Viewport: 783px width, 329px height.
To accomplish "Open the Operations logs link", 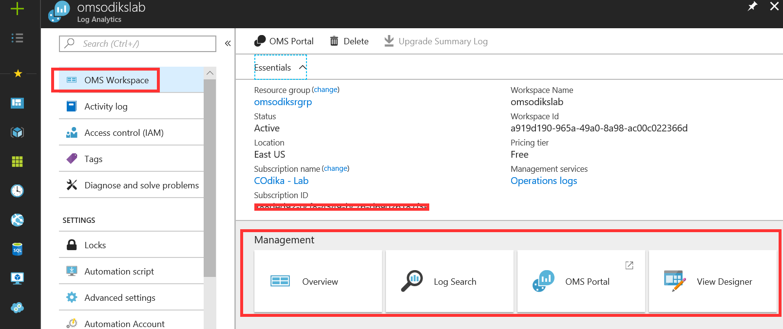I will point(544,181).
